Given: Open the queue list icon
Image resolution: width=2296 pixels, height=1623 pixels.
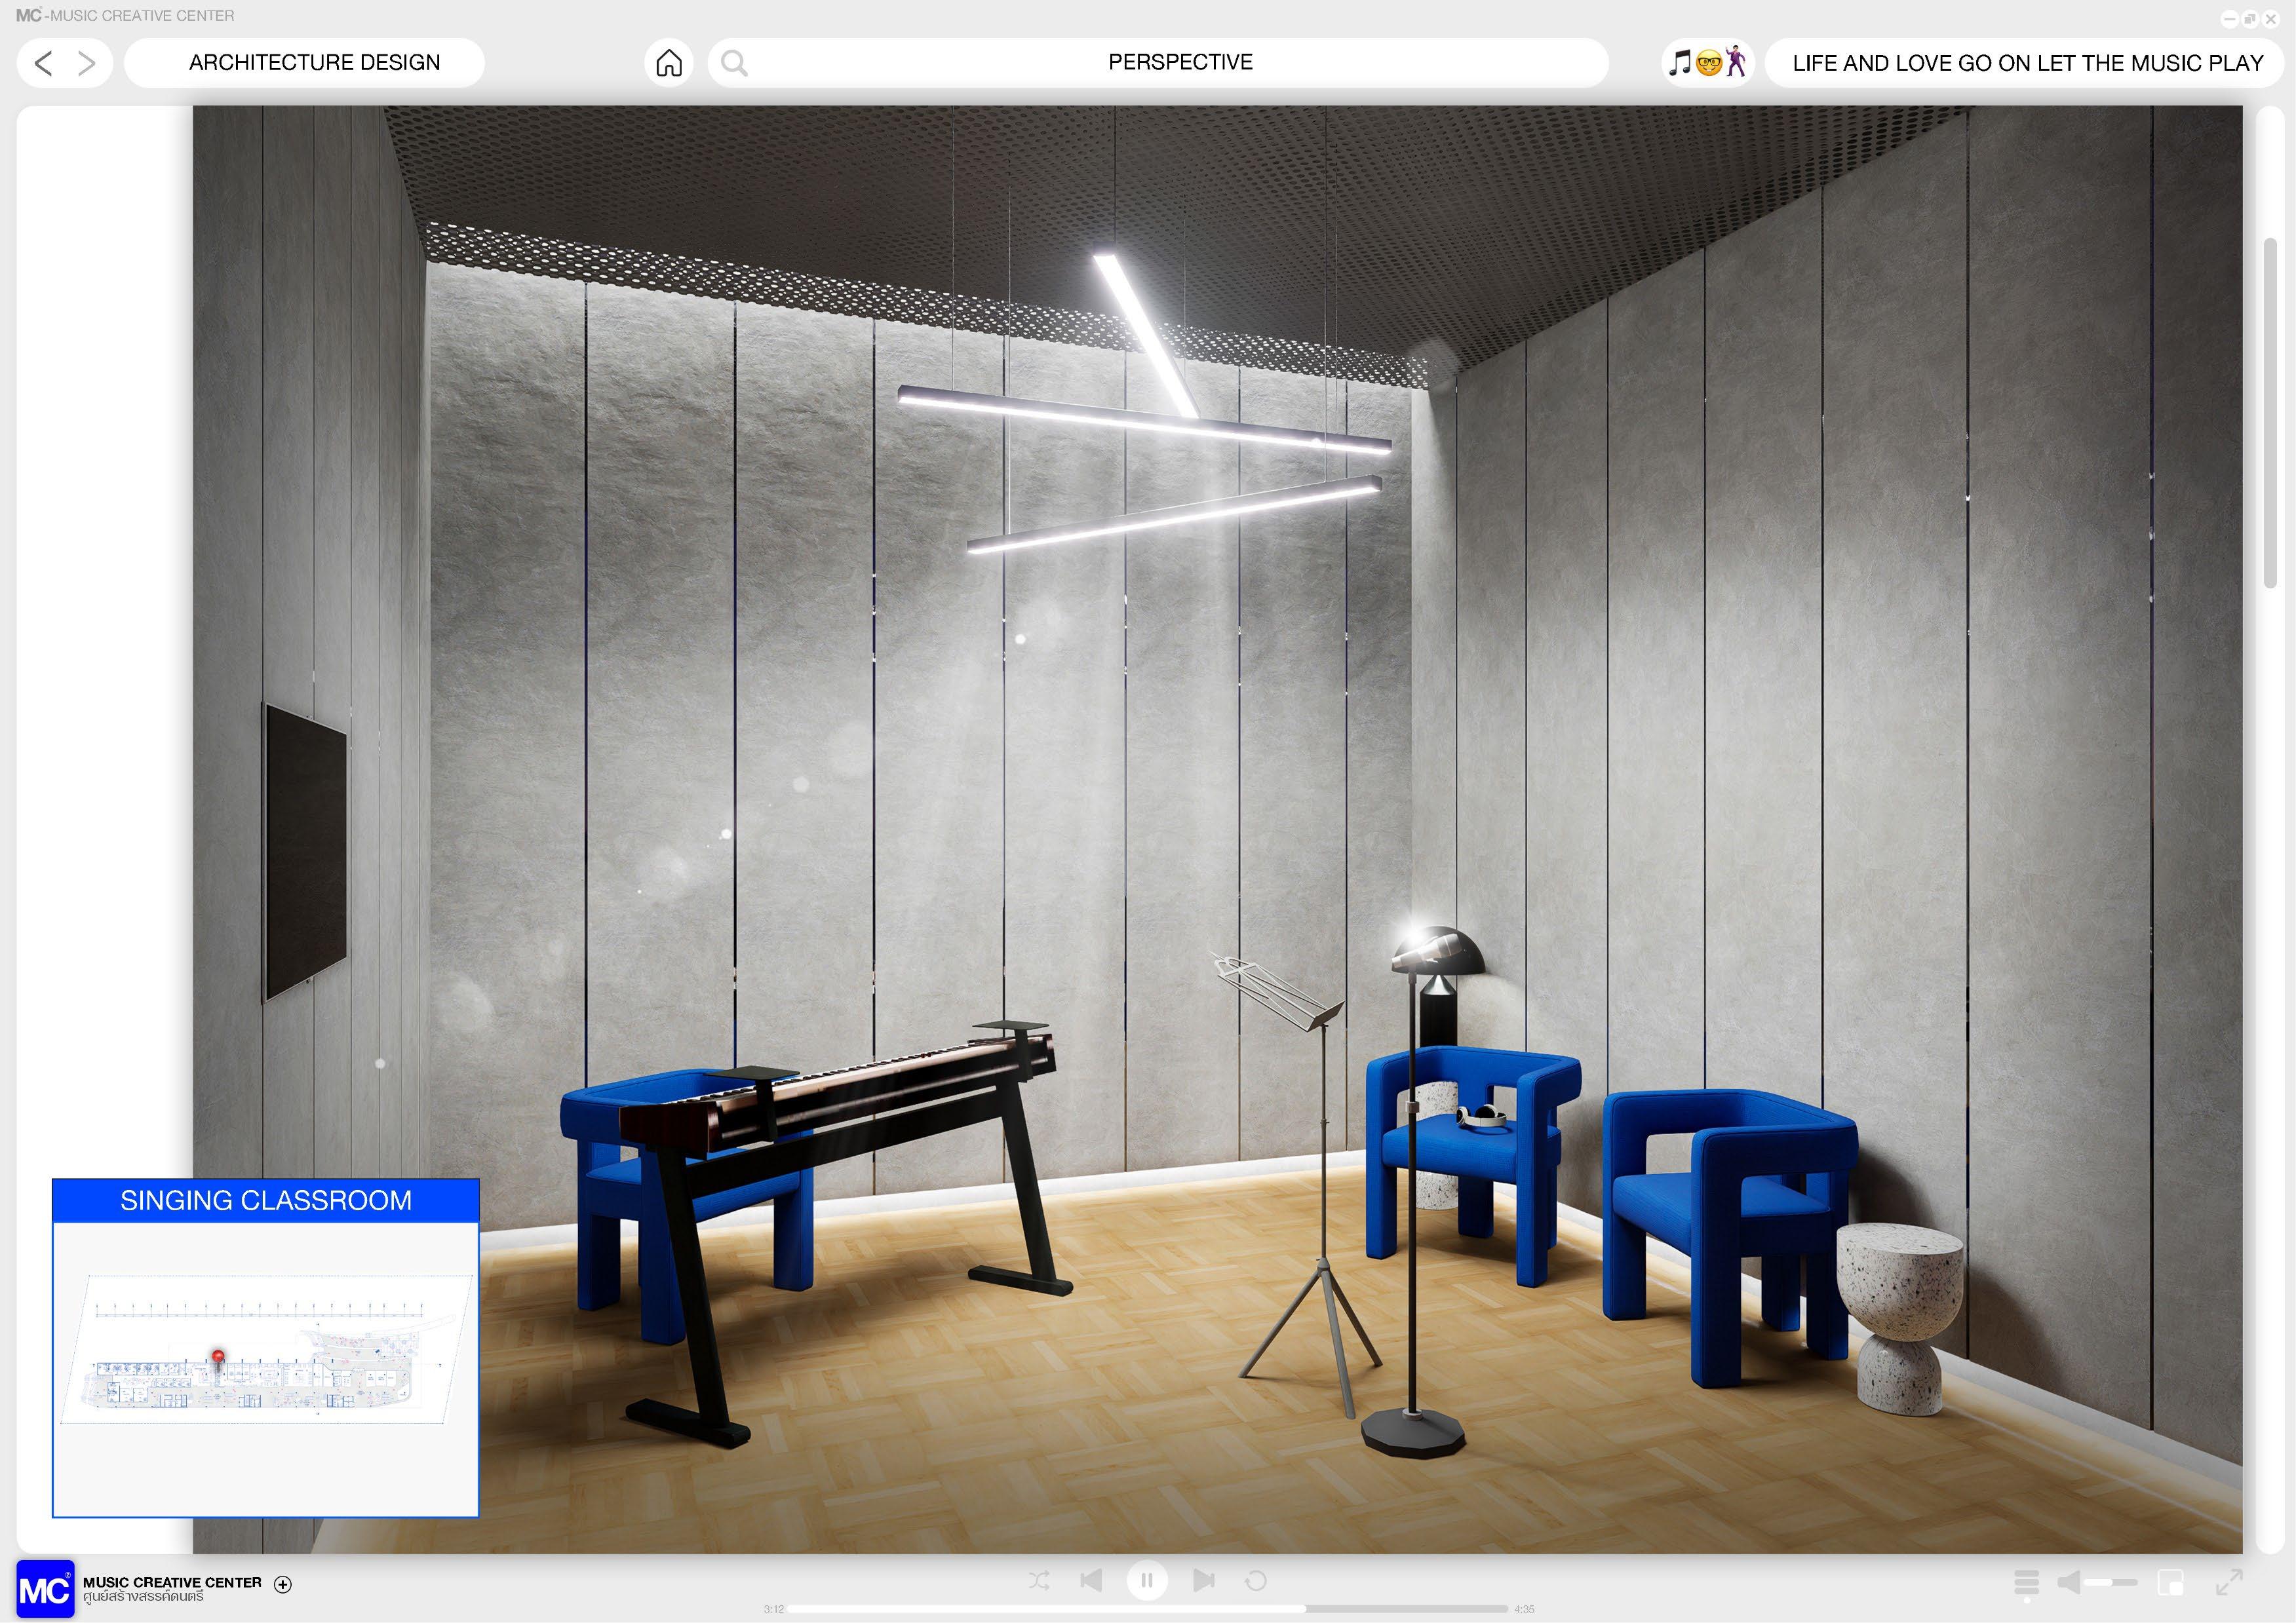Looking at the screenshot, I should point(2026,1582).
